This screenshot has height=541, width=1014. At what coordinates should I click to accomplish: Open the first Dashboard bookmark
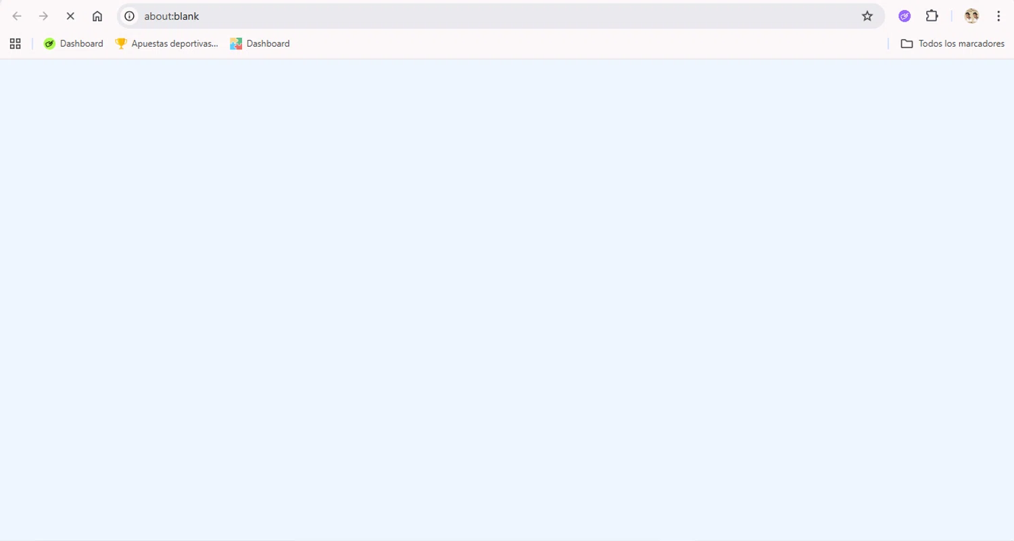(73, 43)
